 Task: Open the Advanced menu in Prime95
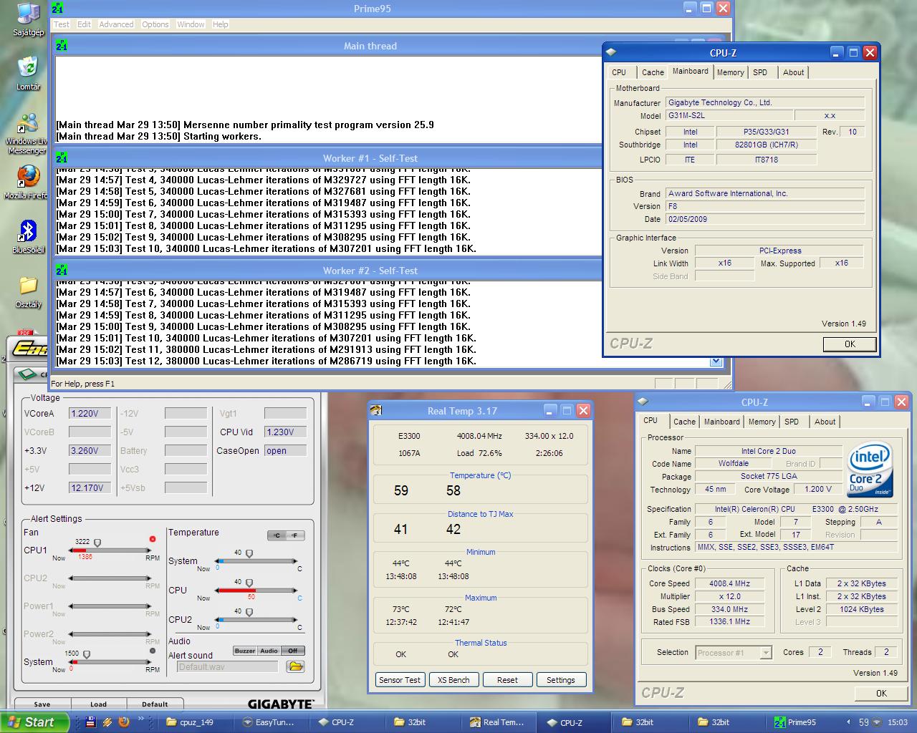116,24
